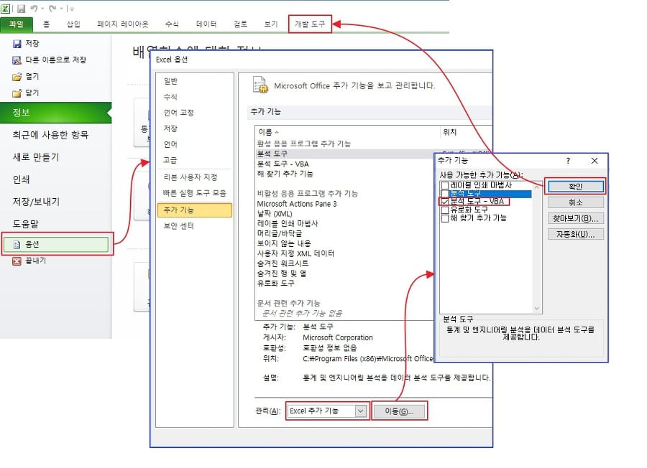Image resolution: width=647 pixels, height=468 pixels.
Task: Click scrollbar up arrow in add-ins checklist
Action: click(x=536, y=186)
